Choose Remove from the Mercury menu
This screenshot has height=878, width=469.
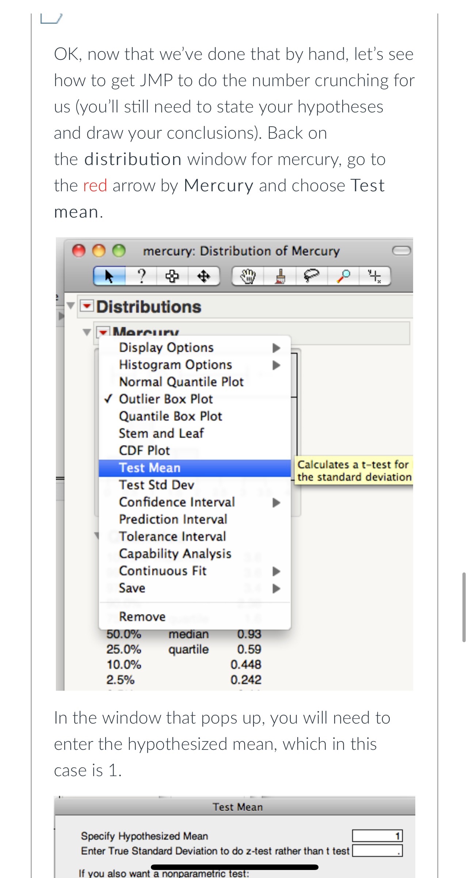(x=195, y=617)
